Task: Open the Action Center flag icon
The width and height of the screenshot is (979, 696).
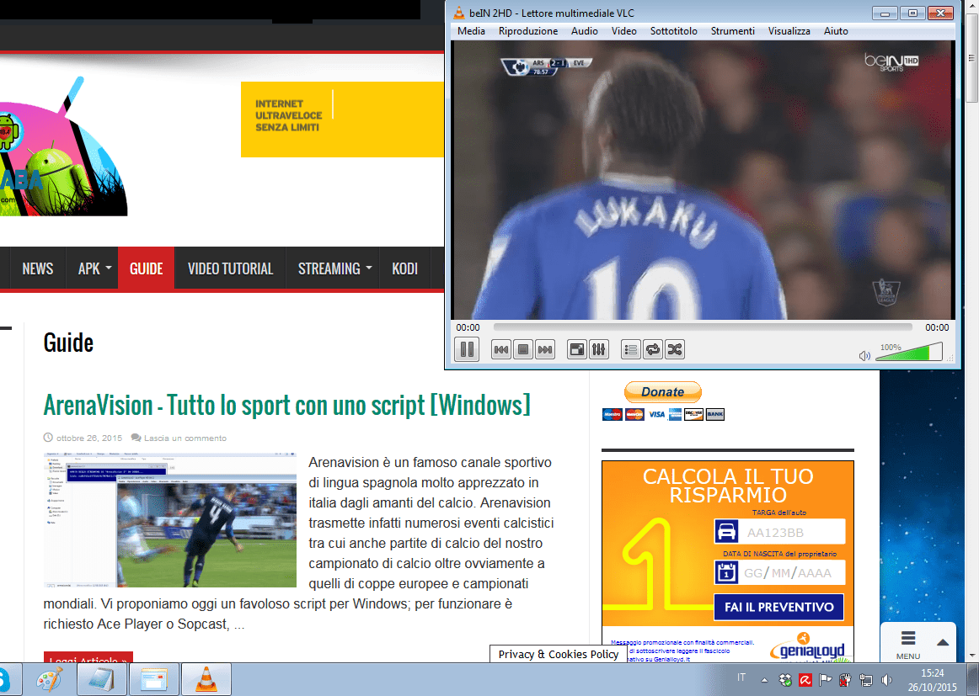Action: coord(826,680)
